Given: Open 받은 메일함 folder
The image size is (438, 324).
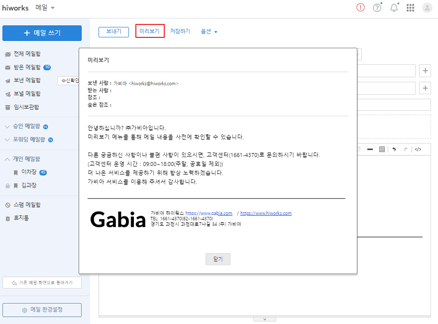Looking at the screenshot, I should [x=27, y=67].
